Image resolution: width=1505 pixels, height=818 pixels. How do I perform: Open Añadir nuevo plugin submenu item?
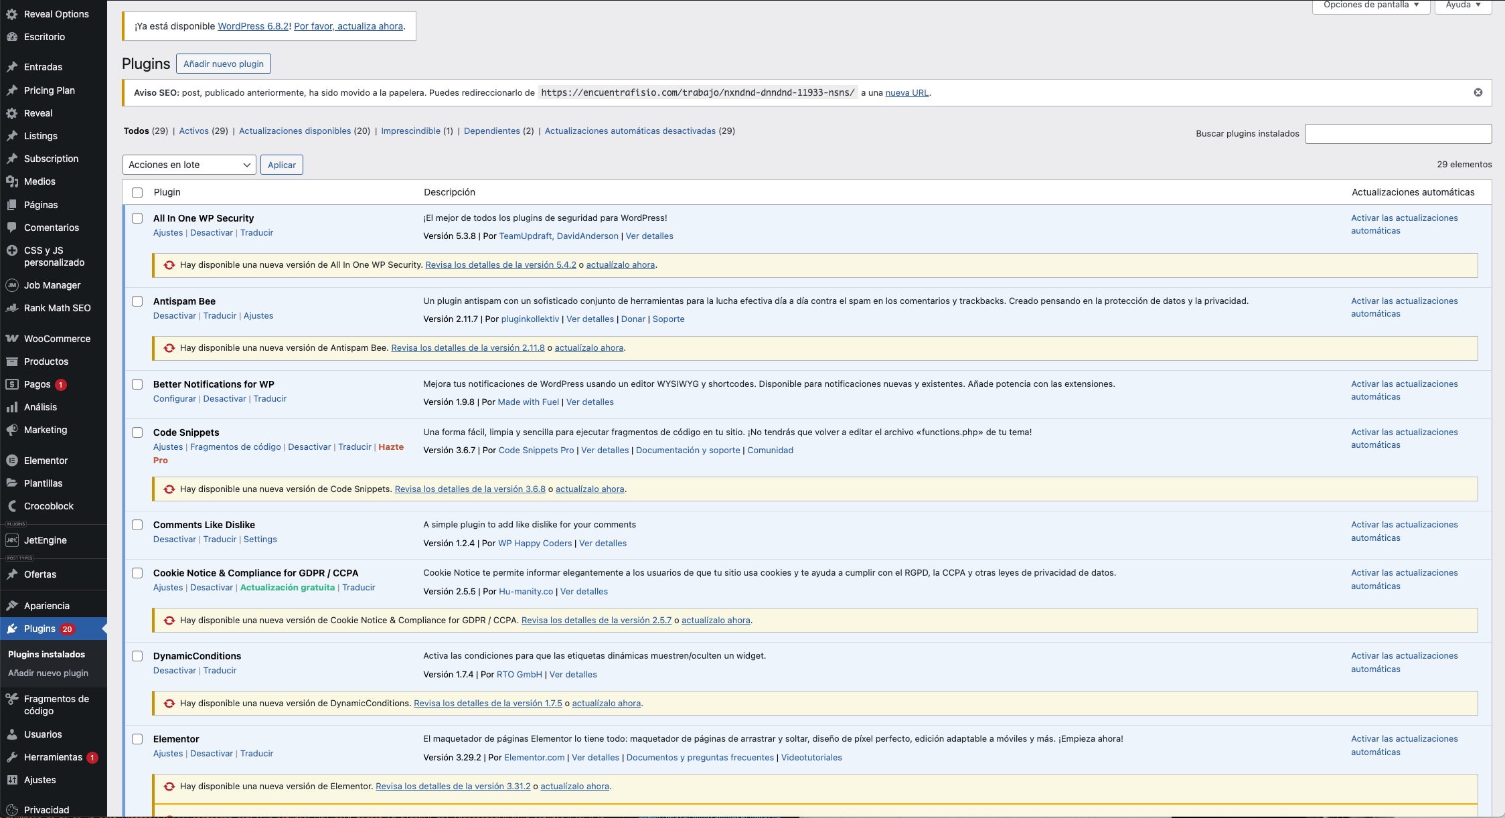point(48,673)
